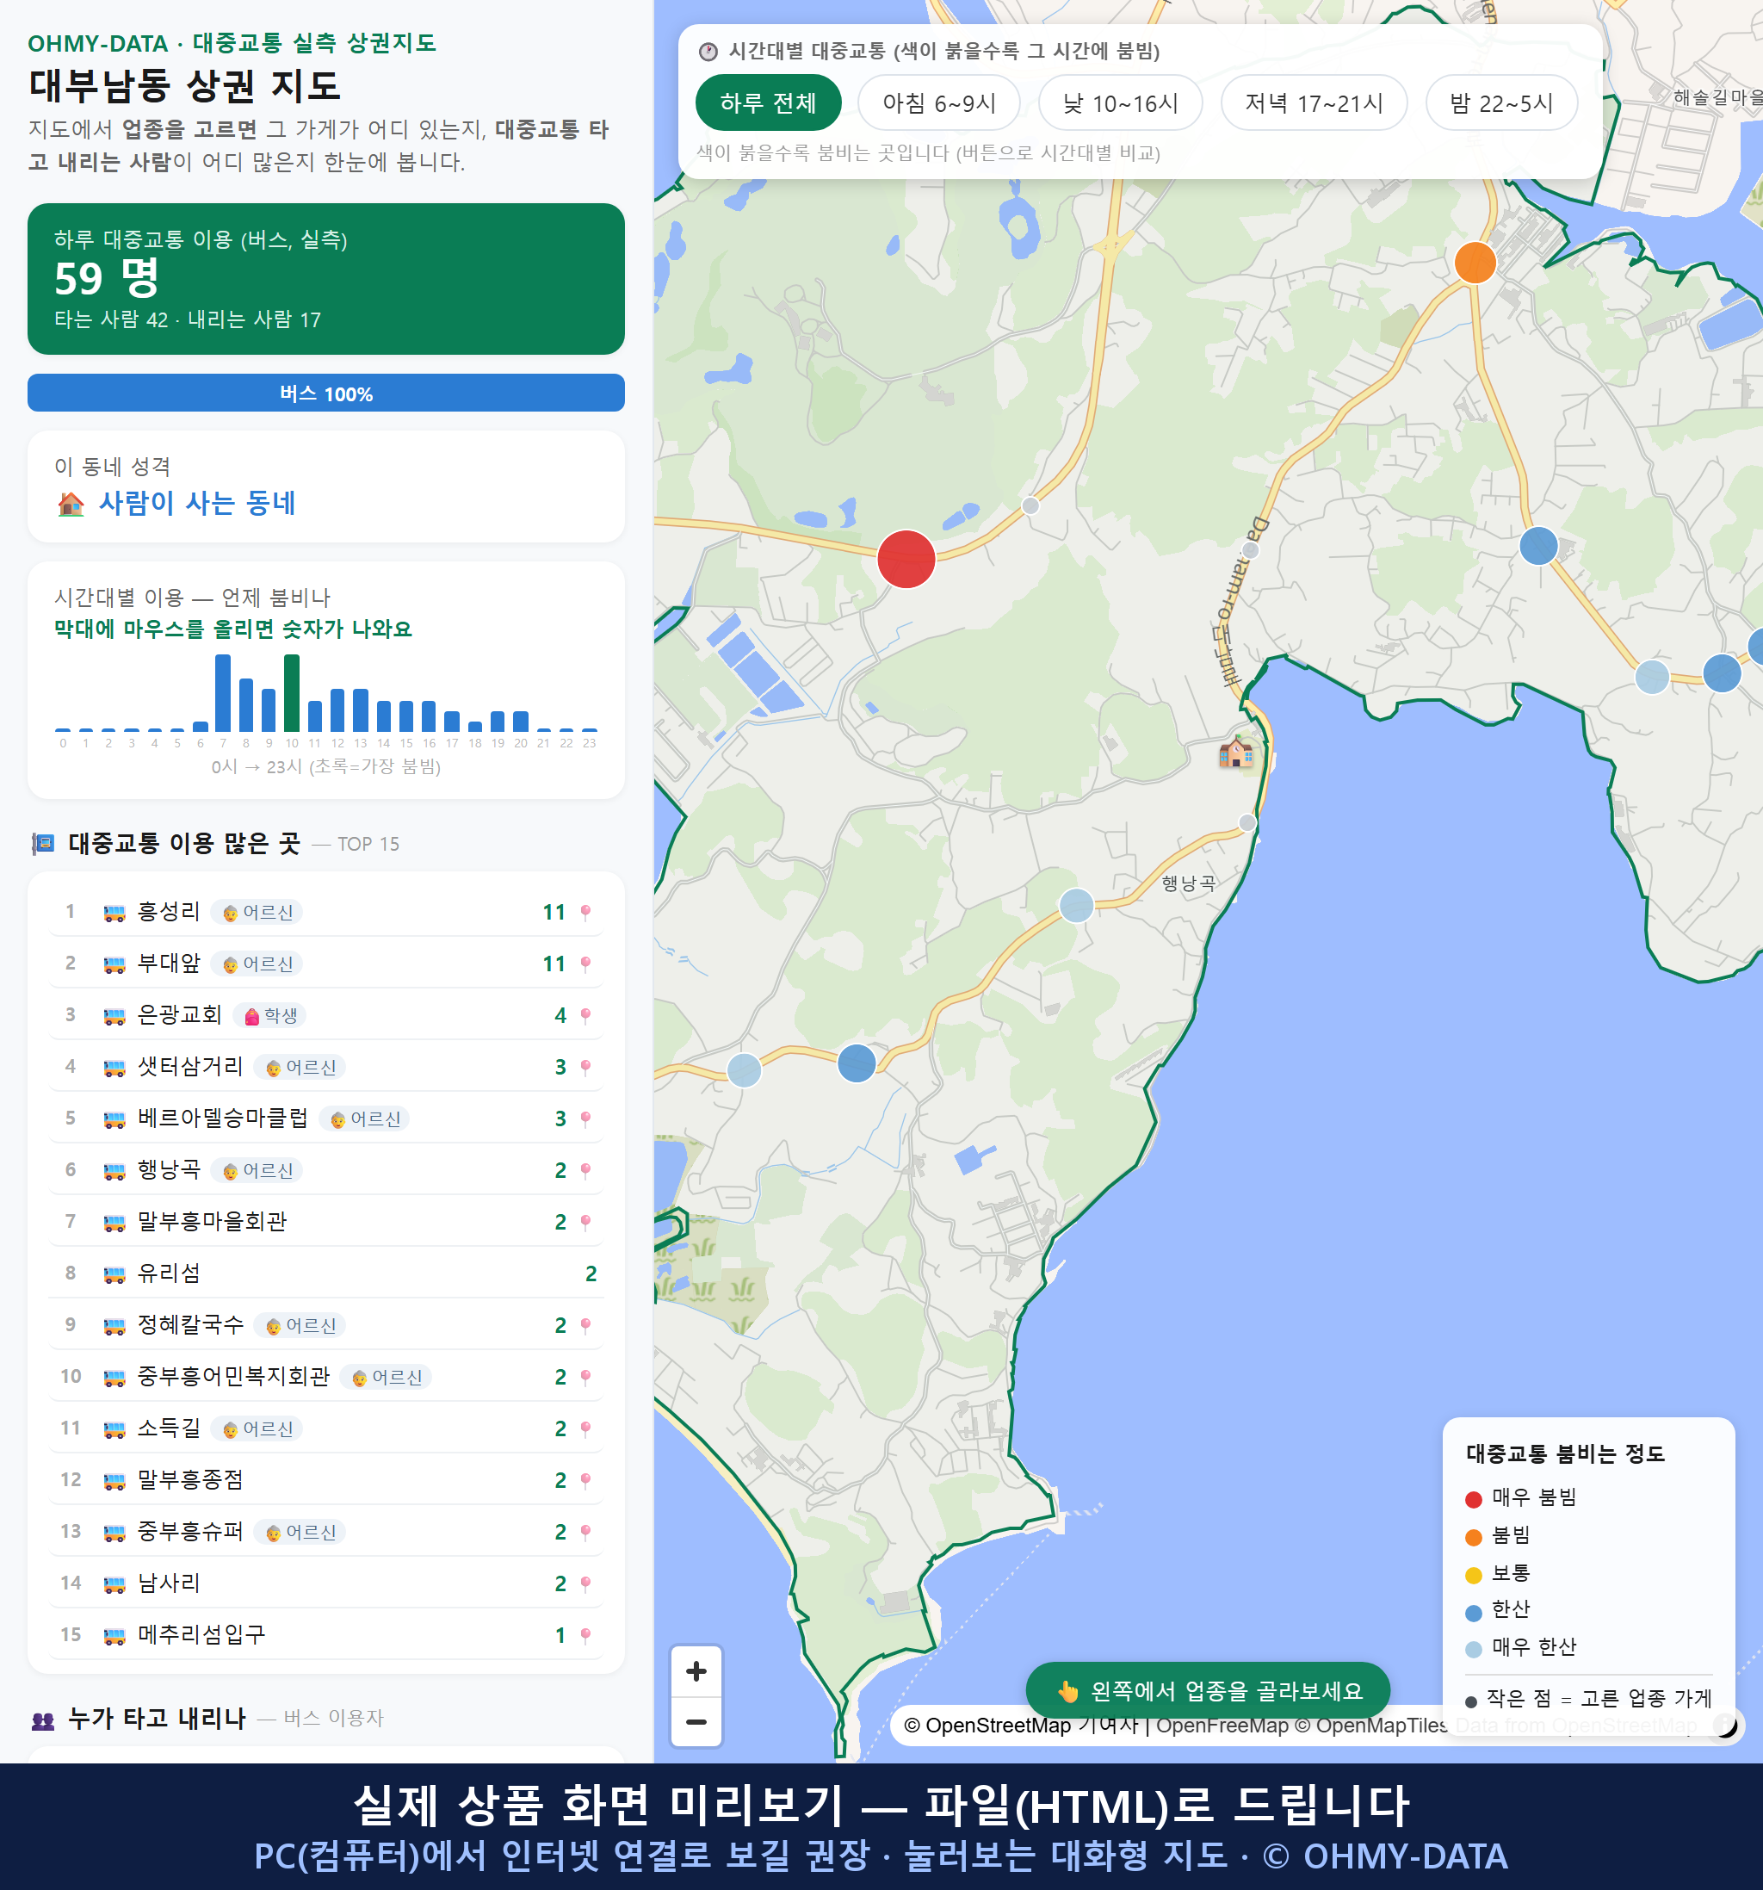1763x1890 pixels.
Task: Click the pin icon on 샛터삼거리 row
Action: point(585,1068)
